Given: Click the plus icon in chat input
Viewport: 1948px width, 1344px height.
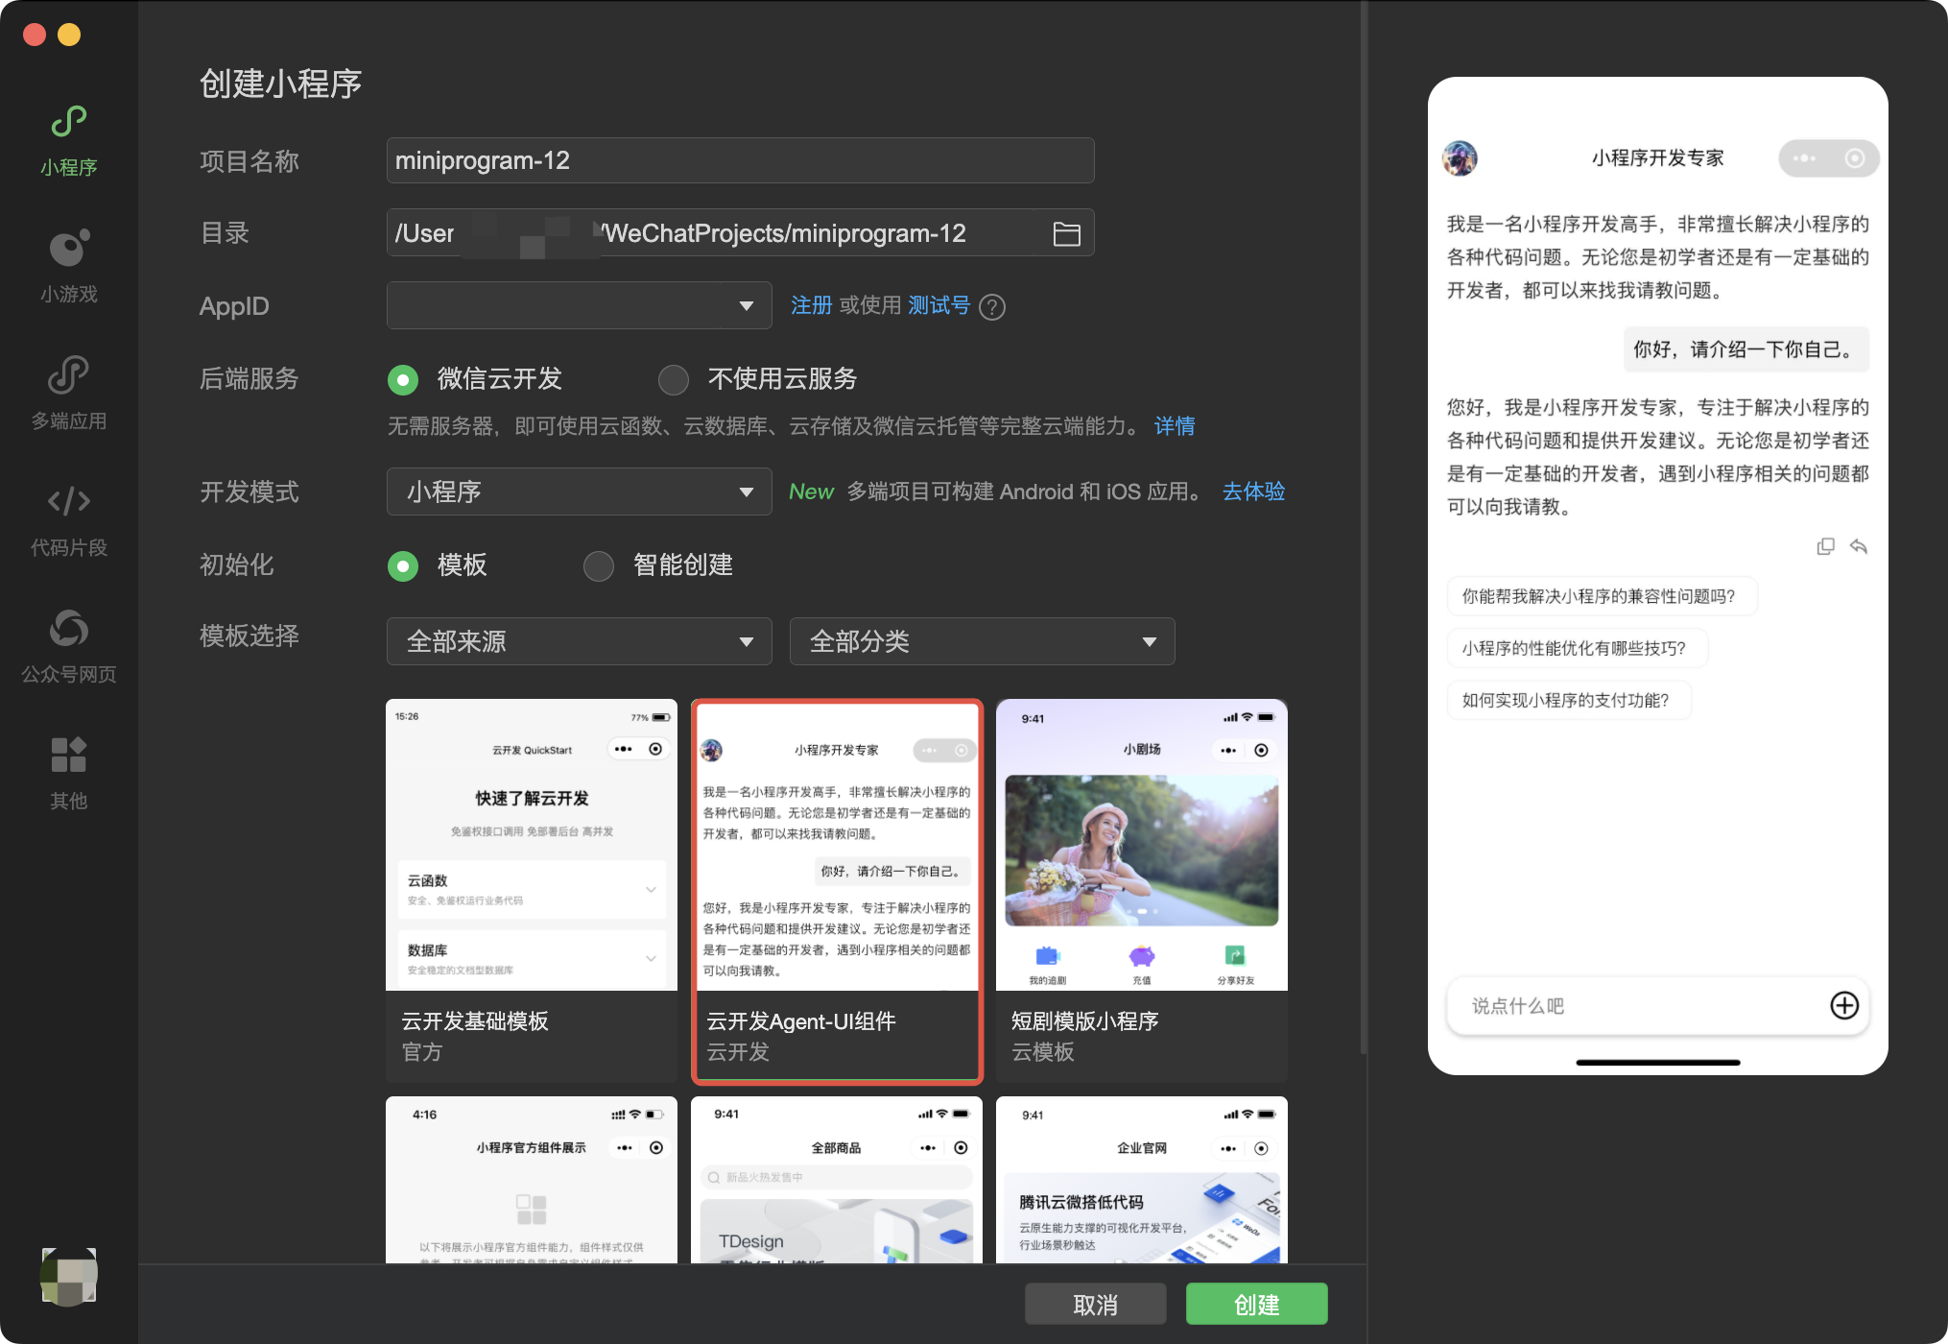Looking at the screenshot, I should coord(1843,1005).
